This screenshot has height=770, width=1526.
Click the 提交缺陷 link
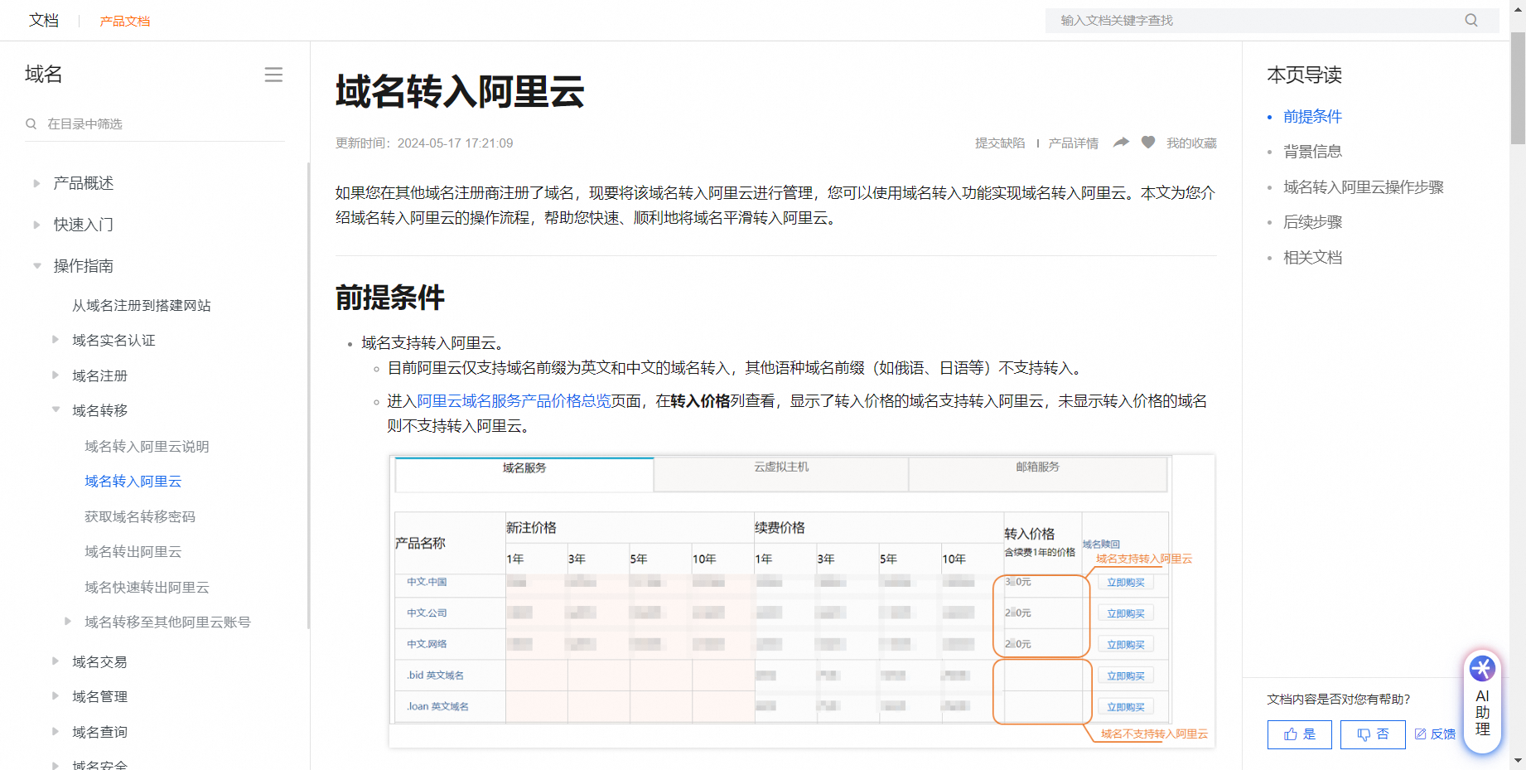1000,143
